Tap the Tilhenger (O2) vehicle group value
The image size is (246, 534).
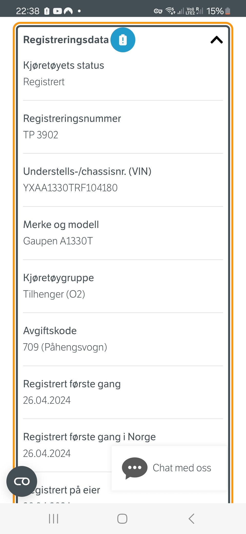pyautogui.click(x=54, y=294)
